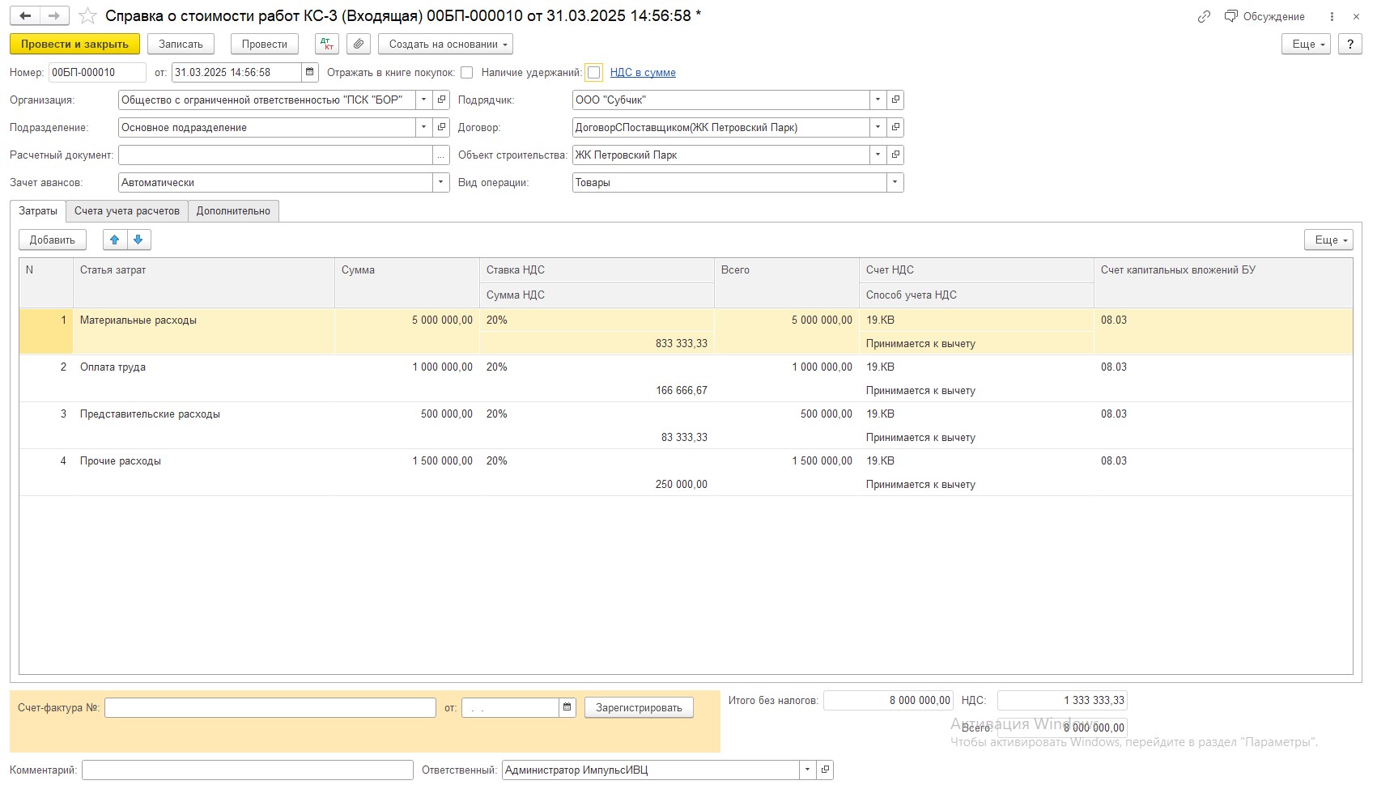Open the НДС в сумме link
The height and width of the screenshot is (789, 1377).
643,73
